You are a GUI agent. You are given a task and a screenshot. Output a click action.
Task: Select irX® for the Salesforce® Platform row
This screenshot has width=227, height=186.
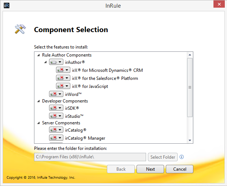click(x=105, y=78)
